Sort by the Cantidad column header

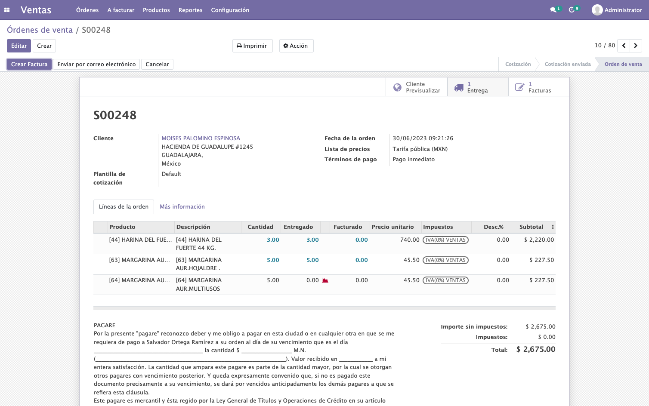(x=260, y=227)
